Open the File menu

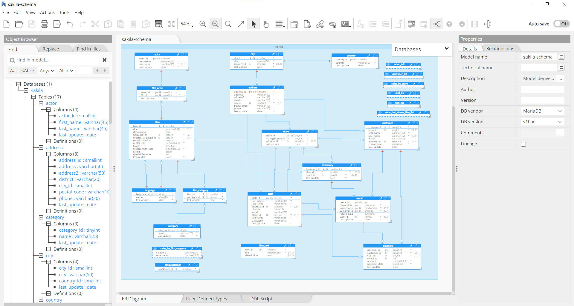click(x=6, y=13)
